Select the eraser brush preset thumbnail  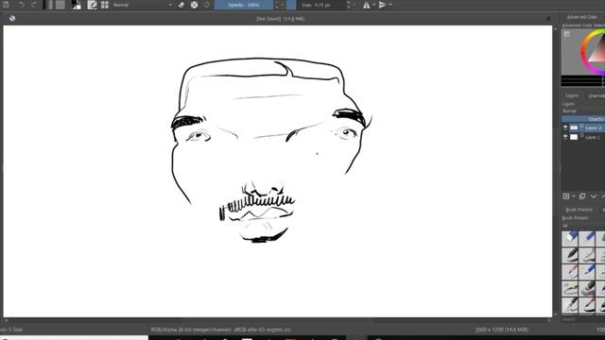(x=570, y=239)
